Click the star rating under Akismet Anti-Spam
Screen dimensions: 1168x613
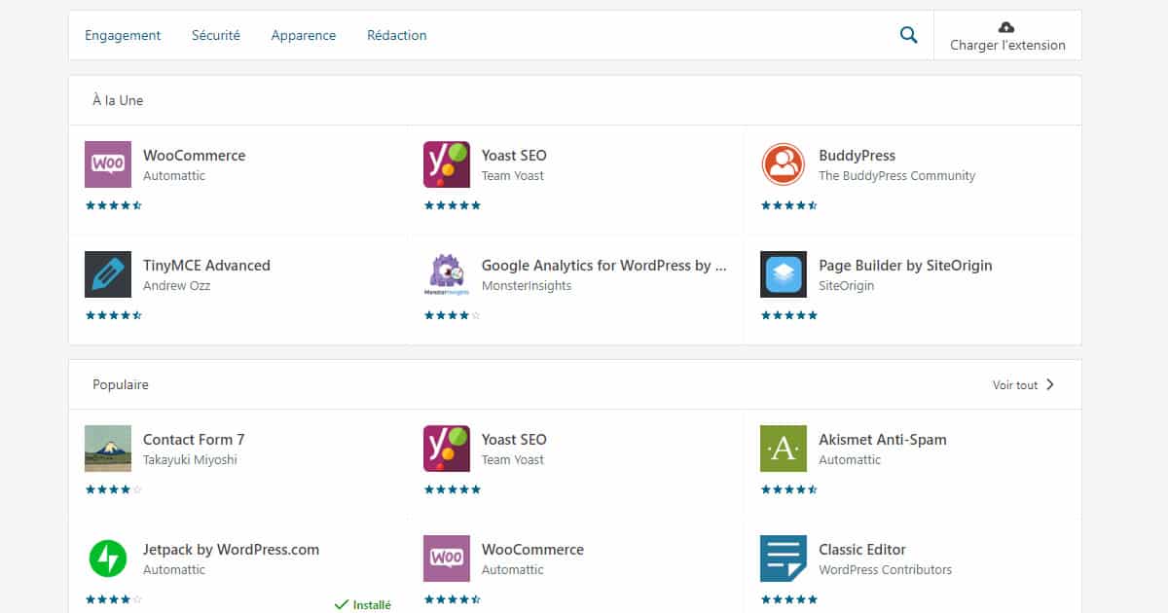pos(789,489)
